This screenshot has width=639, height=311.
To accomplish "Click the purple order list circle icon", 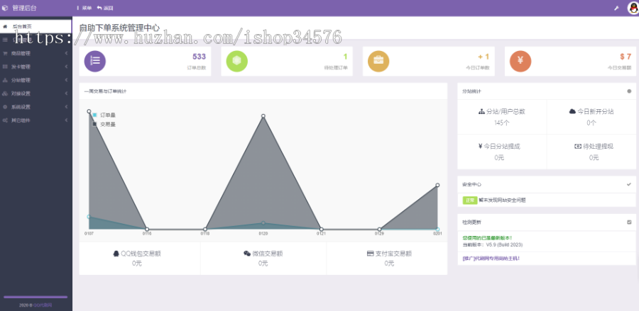I will (95, 61).
